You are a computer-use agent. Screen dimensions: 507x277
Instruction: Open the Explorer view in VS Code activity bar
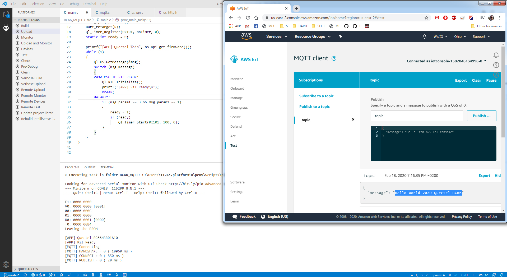[6, 14]
